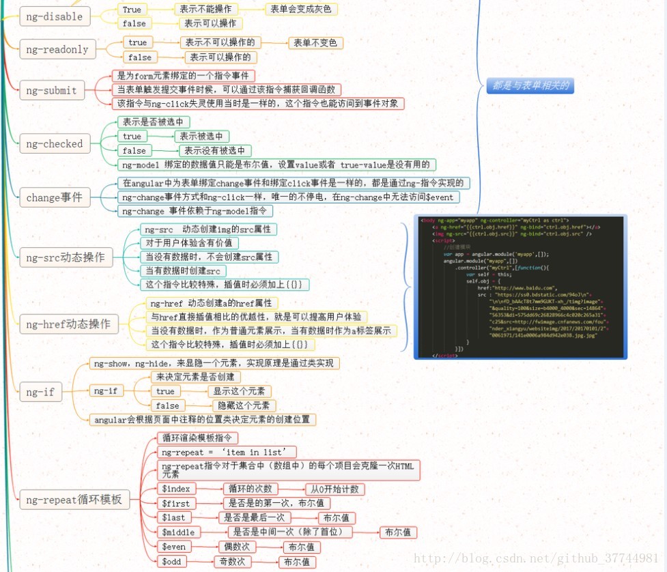This screenshot has height=572, width=667.
Task: Click the inner ng-if child node
Action: [106, 390]
